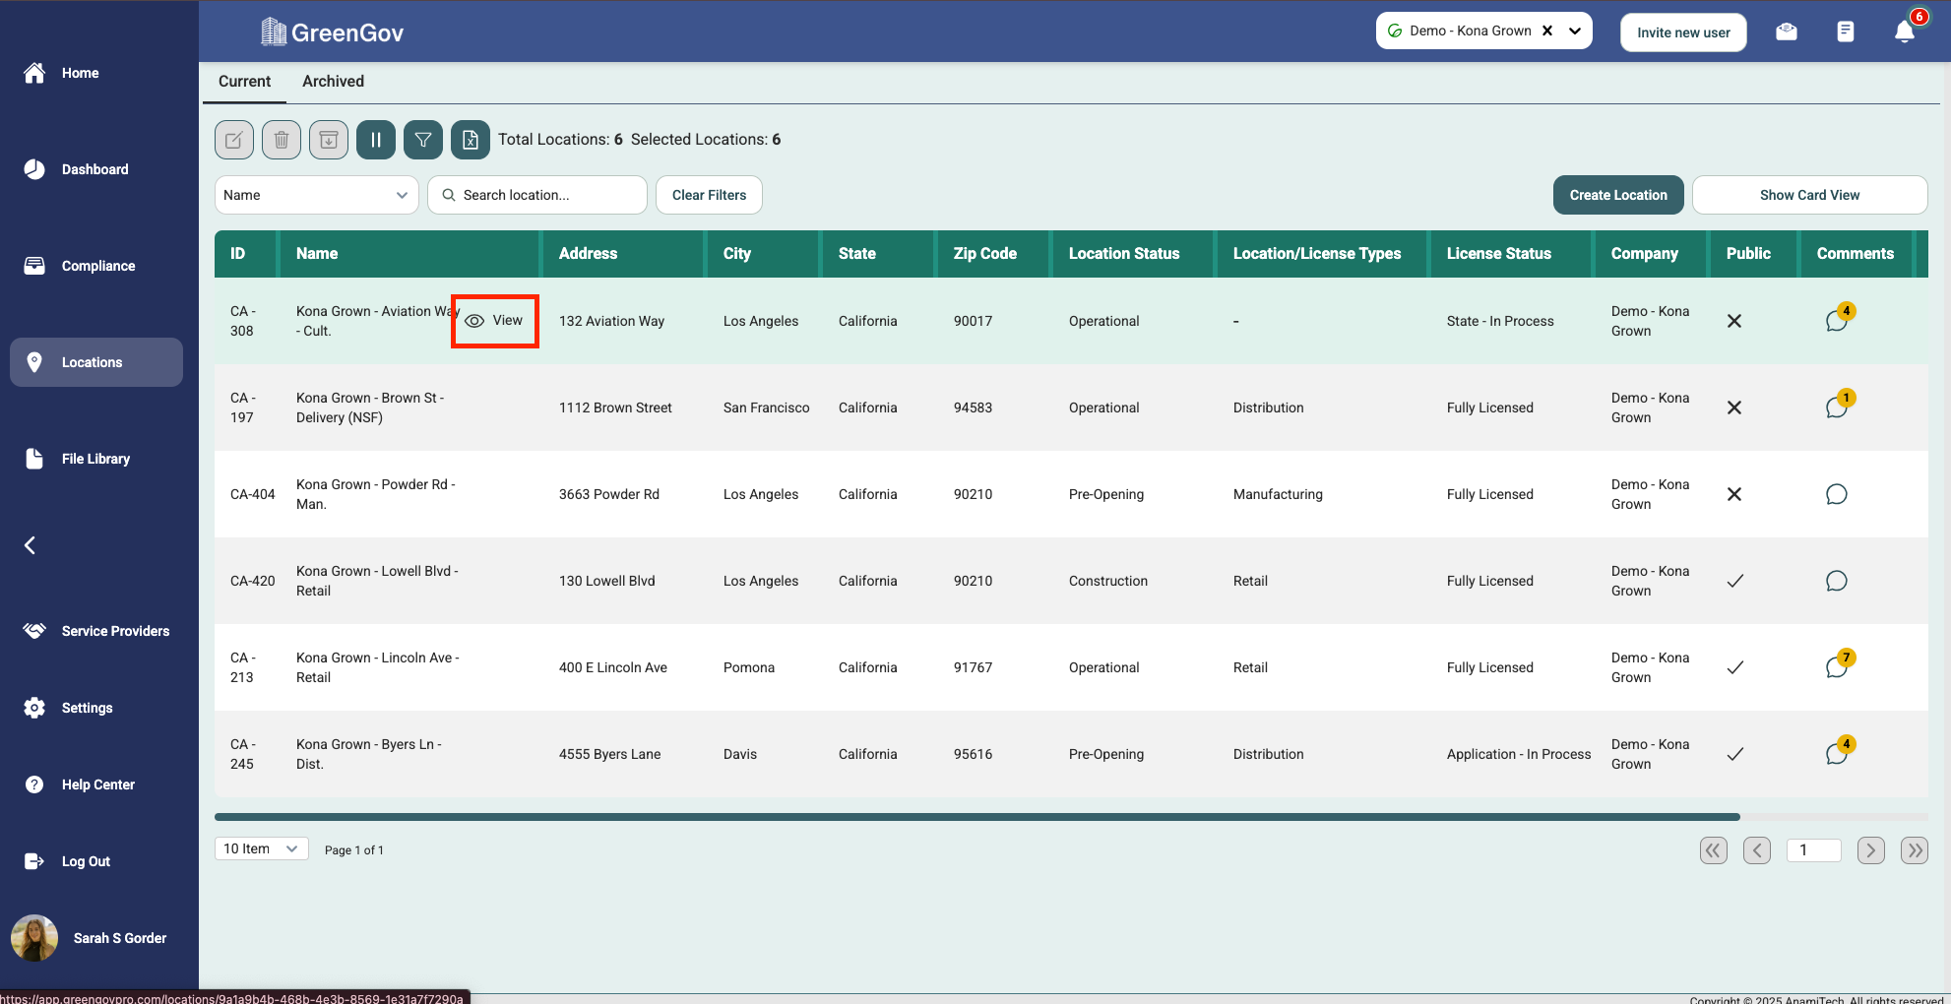Select Locations in the sidebar
The height and width of the screenshot is (1004, 1951).
[96, 362]
